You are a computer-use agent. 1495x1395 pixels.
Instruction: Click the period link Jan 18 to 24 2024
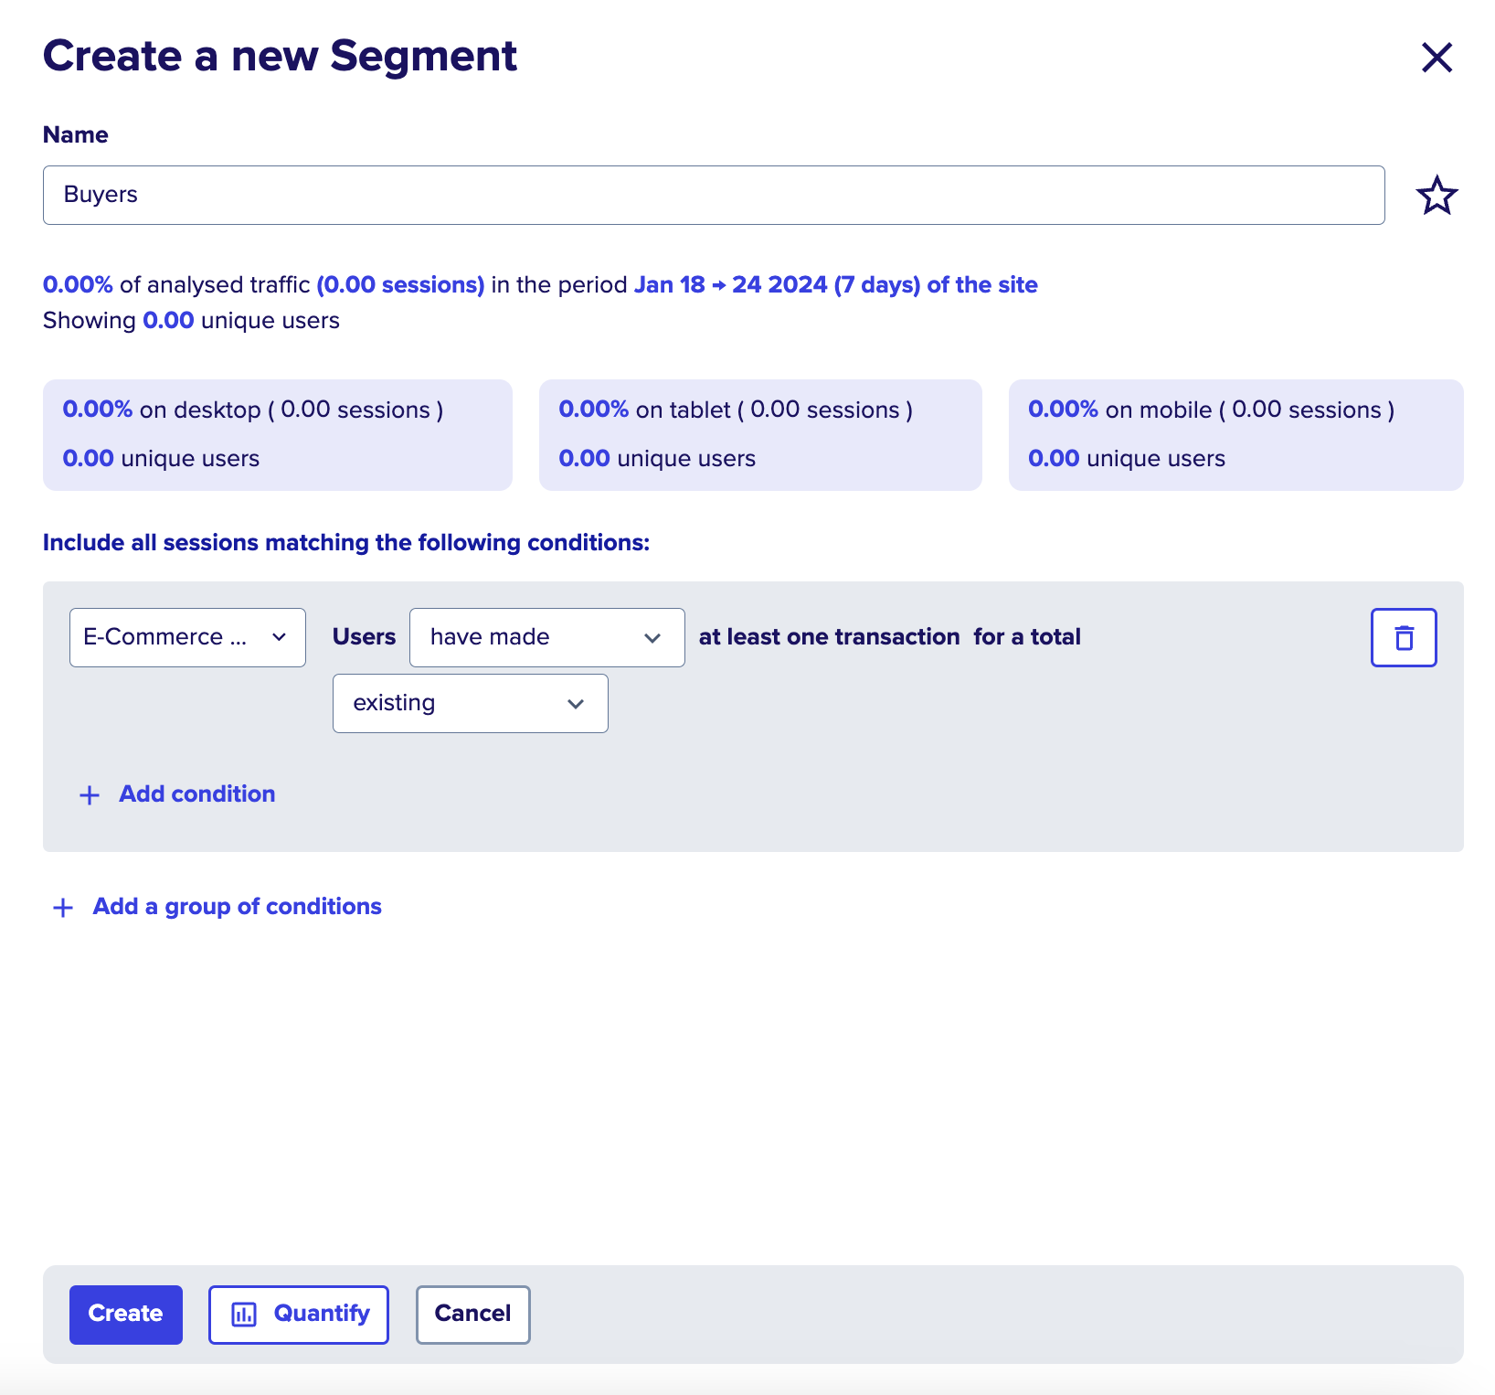pos(835,284)
